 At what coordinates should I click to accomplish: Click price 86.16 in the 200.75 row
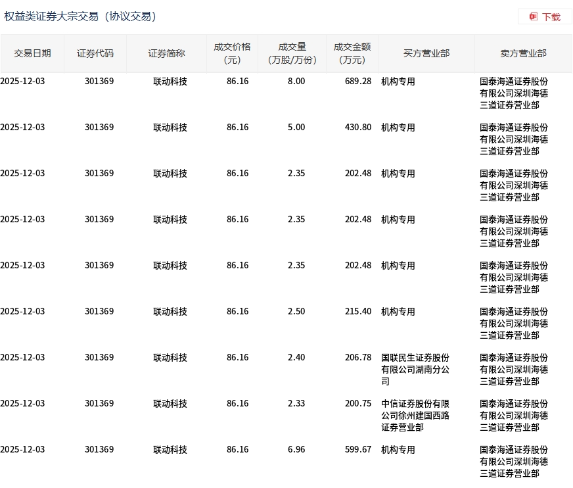[x=237, y=404]
